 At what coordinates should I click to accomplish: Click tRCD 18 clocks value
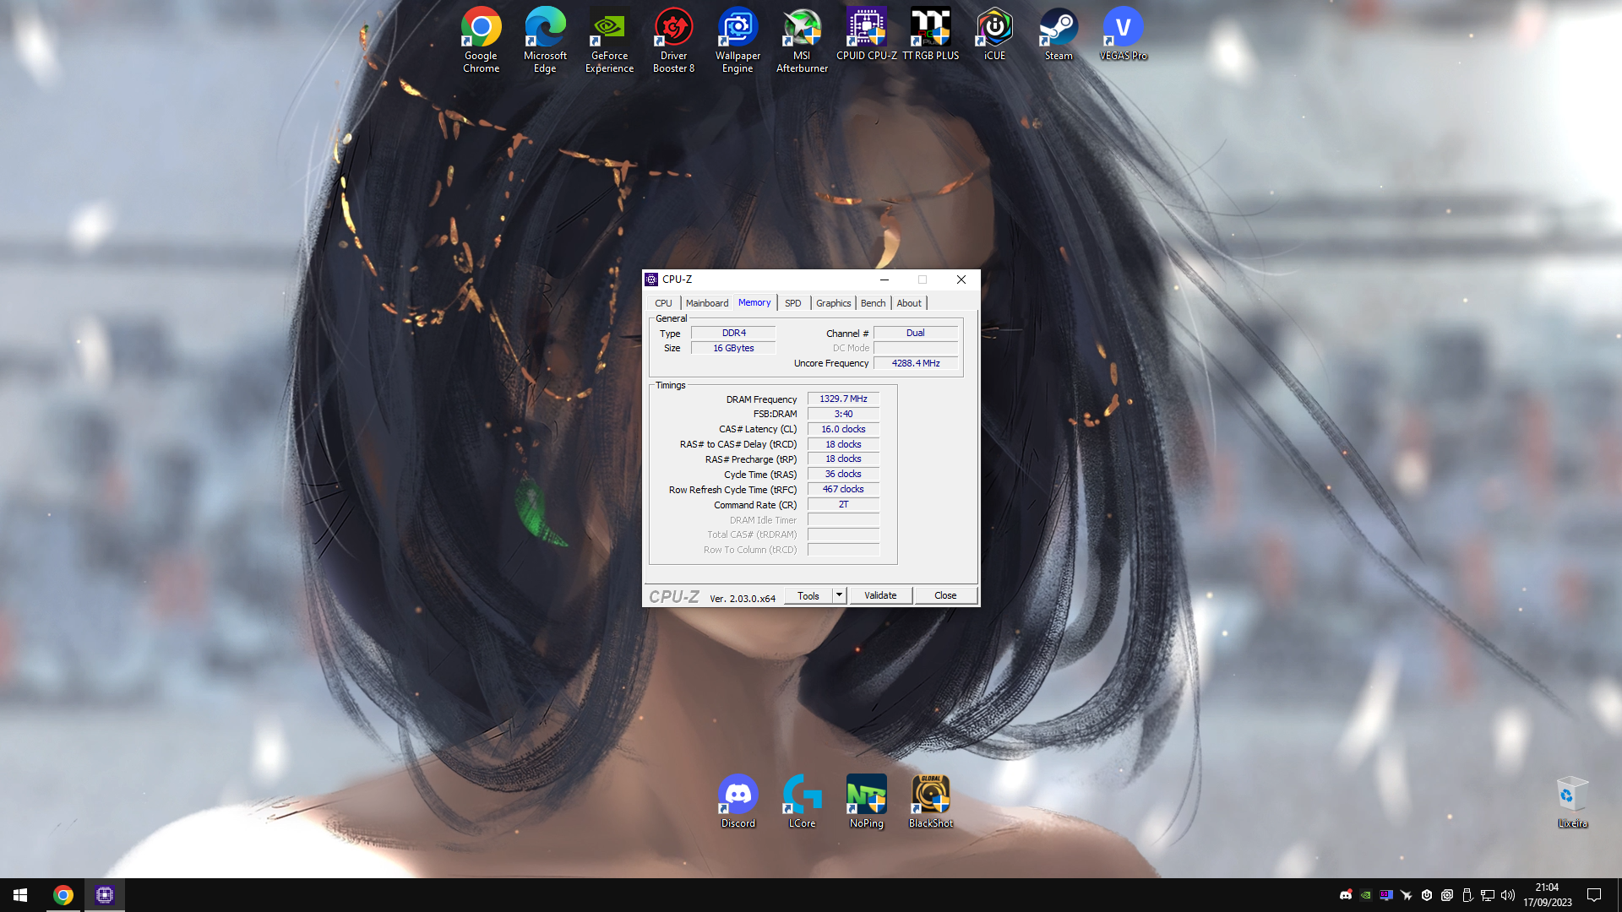(843, 444)
